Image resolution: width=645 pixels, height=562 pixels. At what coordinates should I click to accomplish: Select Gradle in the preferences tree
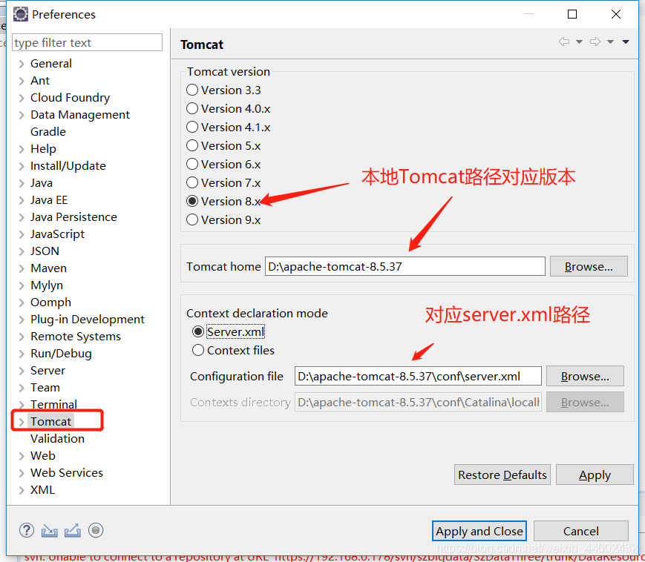tap(48, 132)
